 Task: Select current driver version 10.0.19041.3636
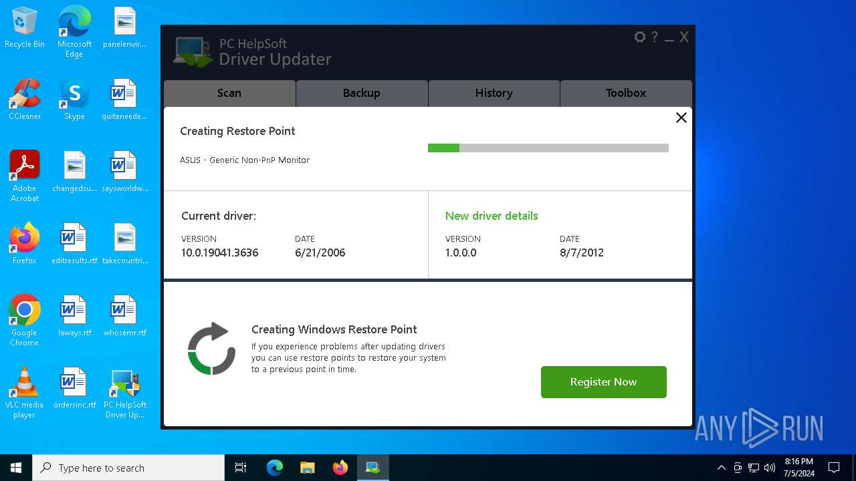tap(219, 253)
